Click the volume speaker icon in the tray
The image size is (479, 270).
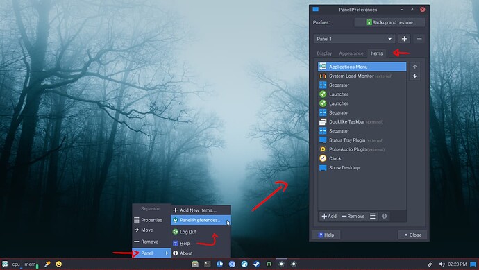point(442,264)
